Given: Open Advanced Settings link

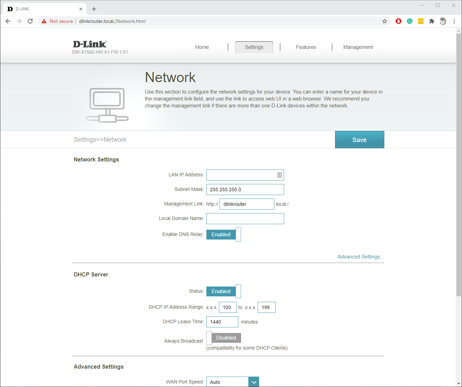Looking at the screenshot, I should pyautogui.click(x=361, y=257).
